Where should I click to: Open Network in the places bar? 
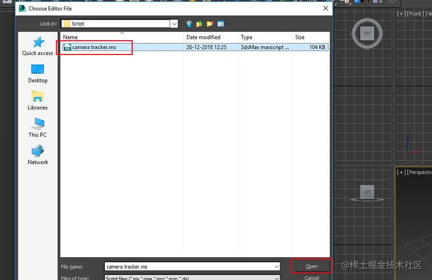[38, 155]
